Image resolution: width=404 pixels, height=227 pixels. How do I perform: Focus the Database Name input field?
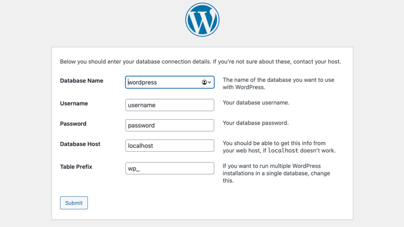[170, 82]
